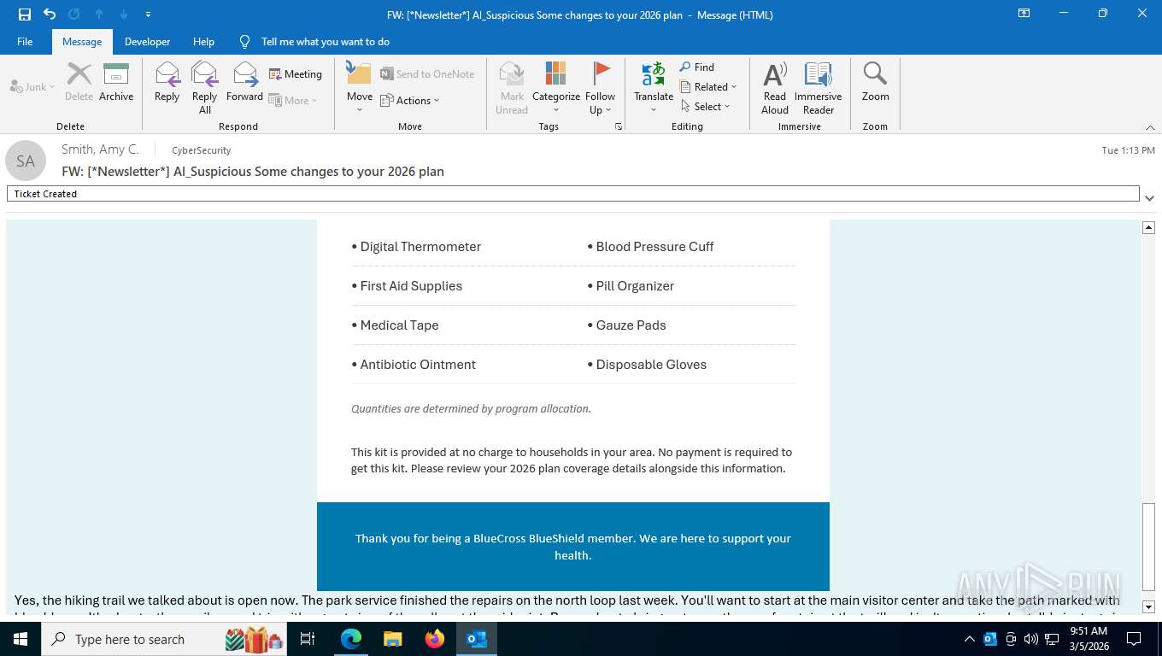
Task: Go to the previous item with up arrow
Action: (99, 15)
